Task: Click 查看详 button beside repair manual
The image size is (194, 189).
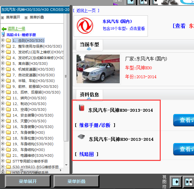Action: tap(184, 120)
